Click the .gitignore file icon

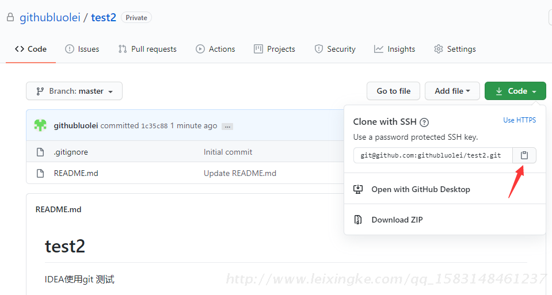pos(40,152)
